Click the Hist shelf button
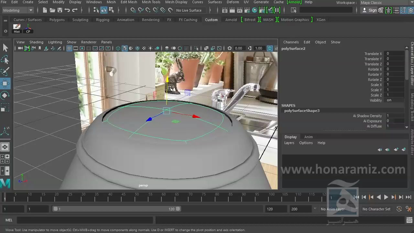Screen dimensions: 414x233 [17, 28]
